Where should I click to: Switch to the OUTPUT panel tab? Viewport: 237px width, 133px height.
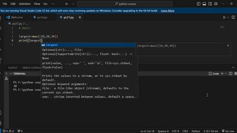coord(13,68)
